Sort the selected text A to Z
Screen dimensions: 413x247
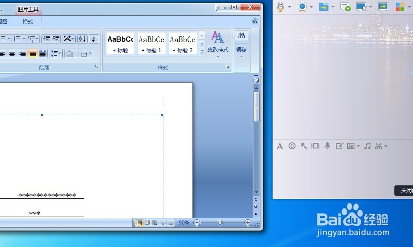(82, 39)
